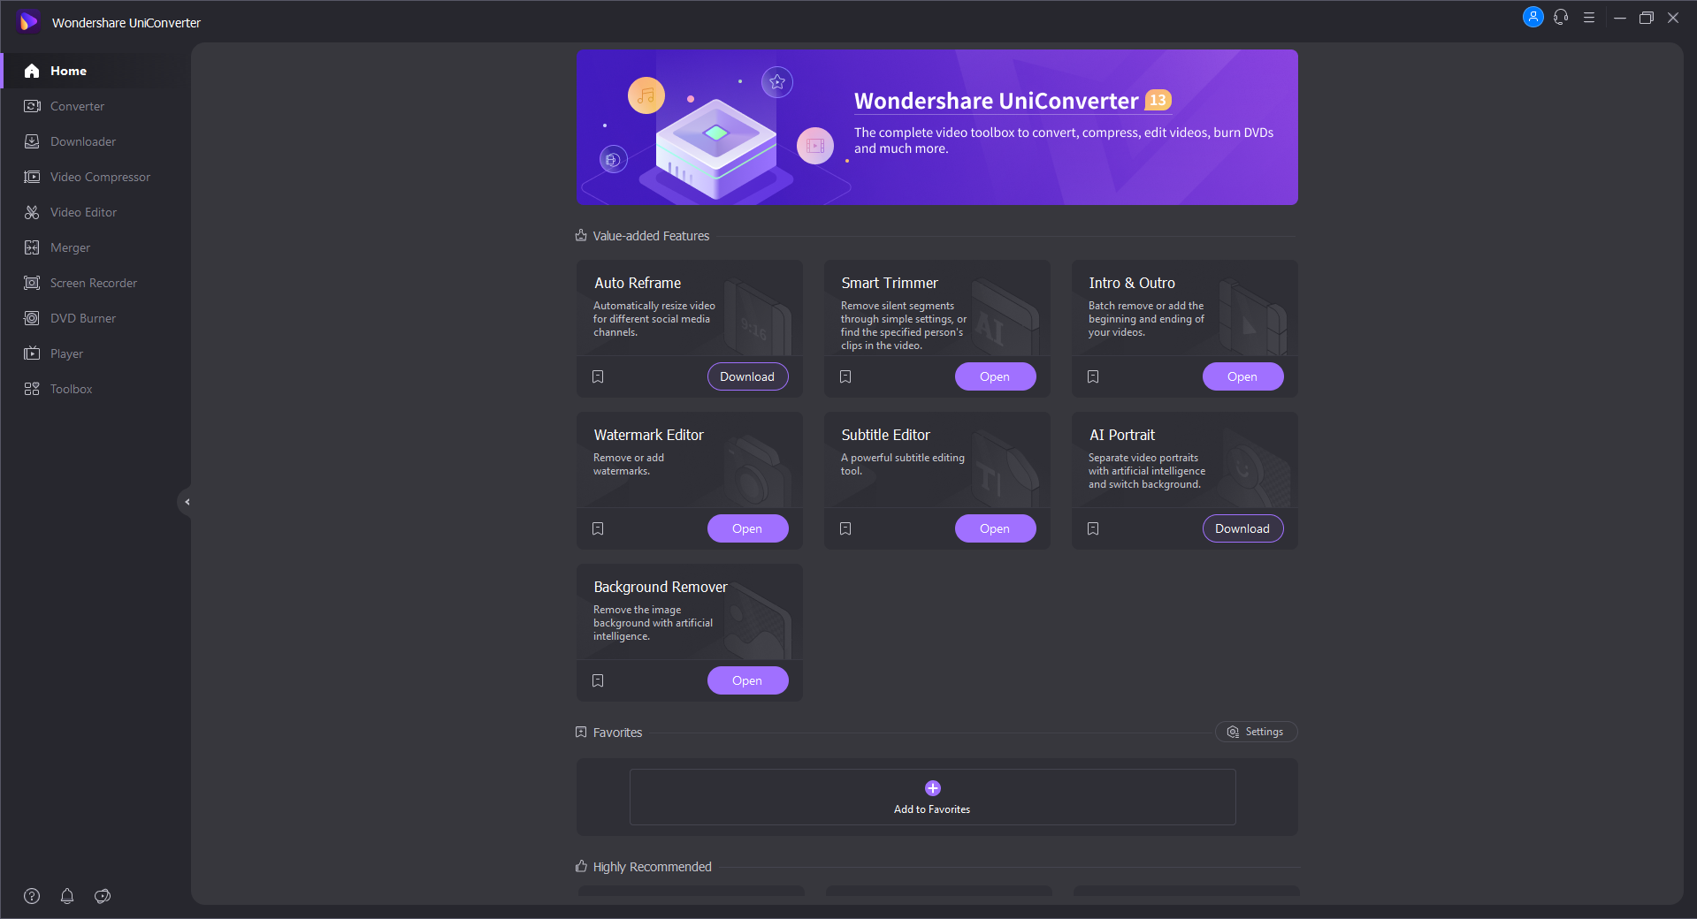Image resolution: width=1697 pixels, height=919 pixels.
Task: Download the Auto Reframe feature
Action: click(x=747, y=376)
